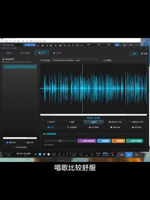This screenshot has width=150, height=200.
Task: Click the blue 检查模型 button
Action: tap(104, 141)
